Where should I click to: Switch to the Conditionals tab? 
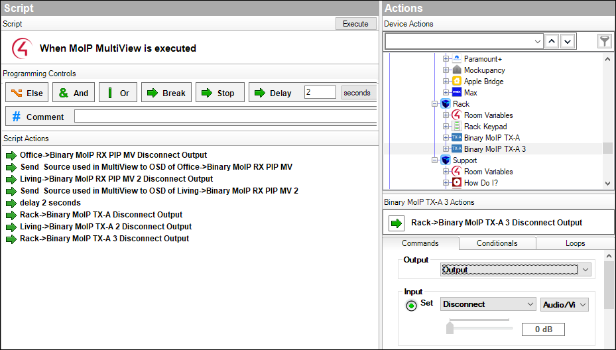(497, 243)
